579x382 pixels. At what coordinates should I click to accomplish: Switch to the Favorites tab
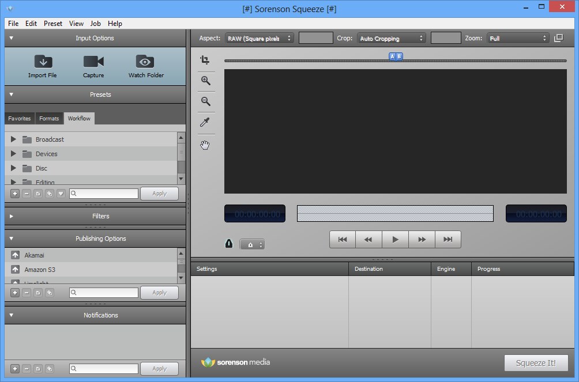[20, 119]
